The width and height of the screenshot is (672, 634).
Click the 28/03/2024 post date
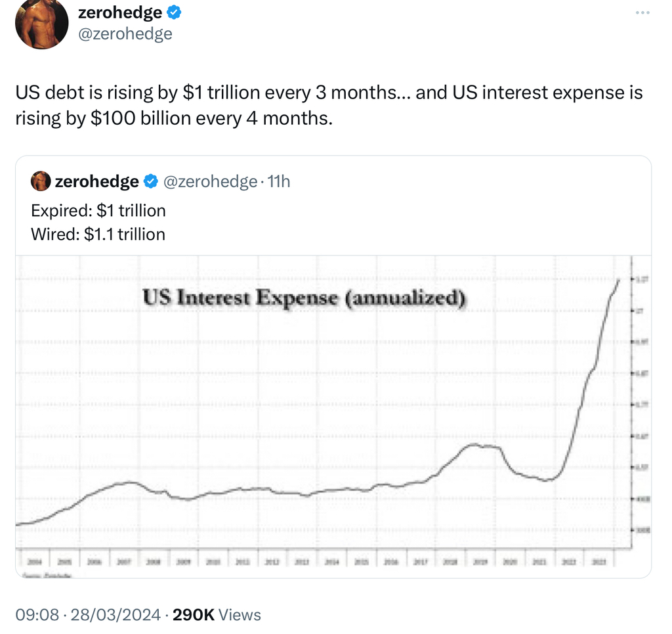pyautogui.click(x=115, y=614)
